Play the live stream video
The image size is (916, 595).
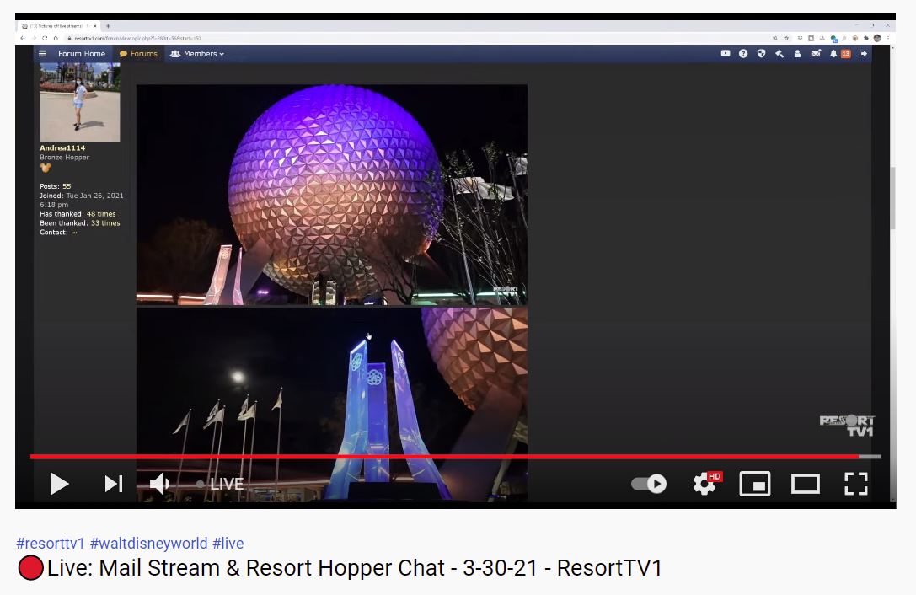[59, 484]
